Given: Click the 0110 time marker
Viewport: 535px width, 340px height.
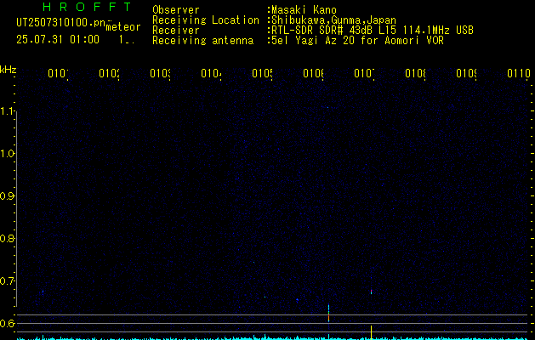Looking at the screenshot, I should [x=518, y=73].
